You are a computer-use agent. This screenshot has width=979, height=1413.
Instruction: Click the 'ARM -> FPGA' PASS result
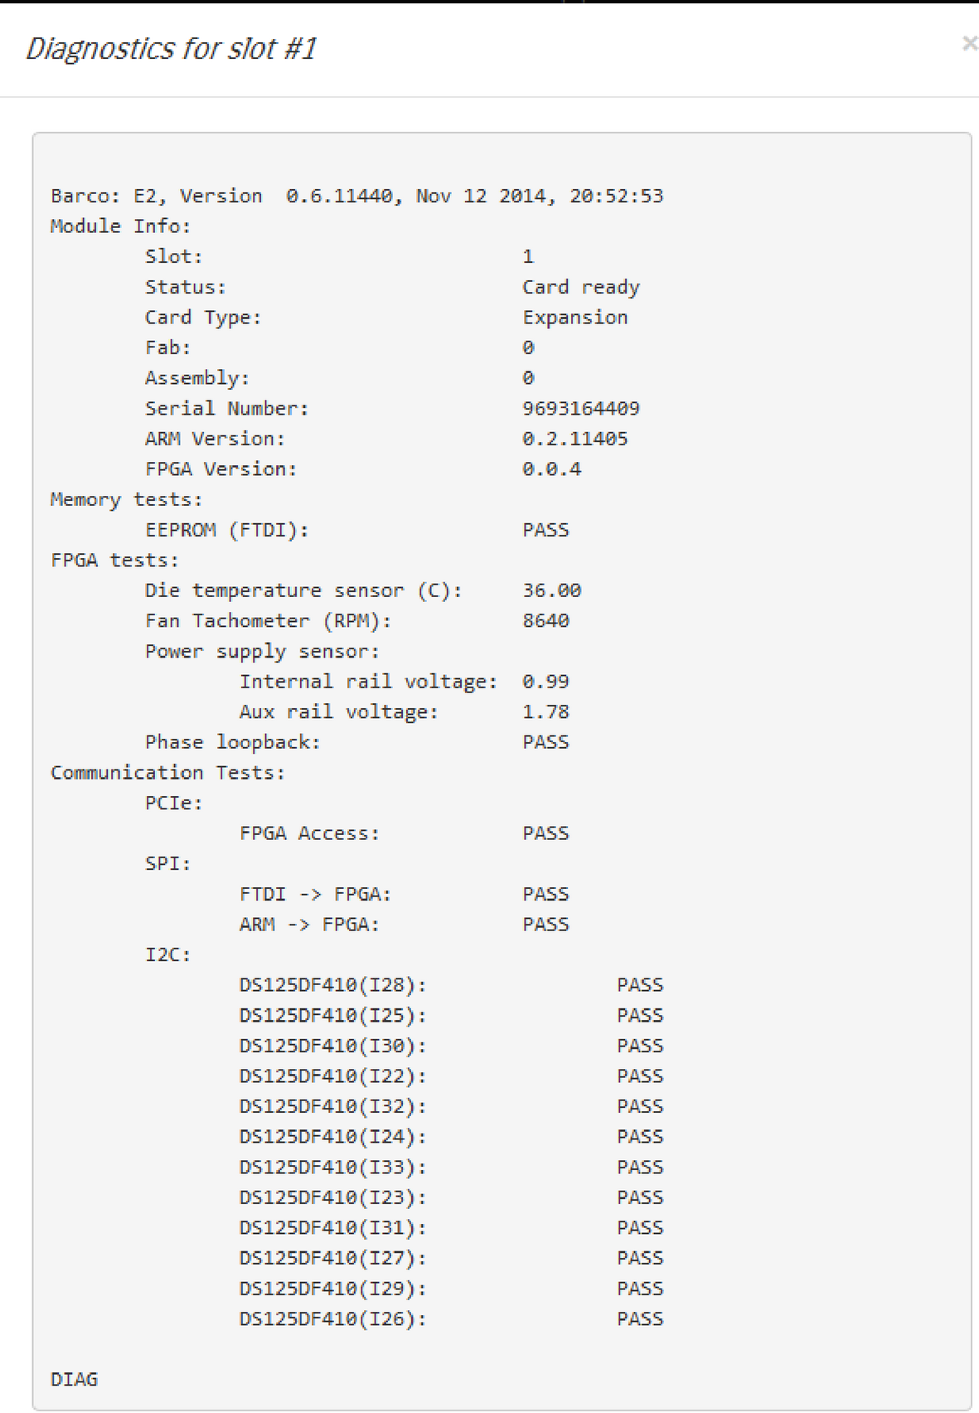tap(545, 925)
